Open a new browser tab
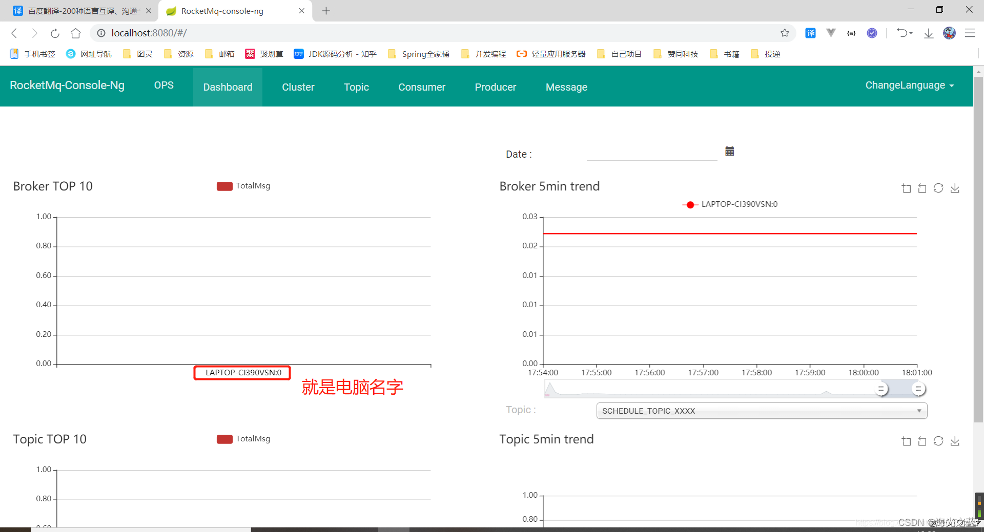The height and width of the screenshot is (532, 984). click(326, 11)
